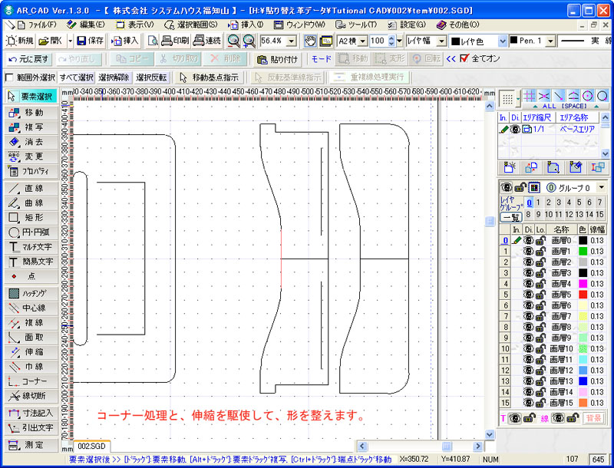Hide layer 画層5 via eye icon

tap(529, 295)
